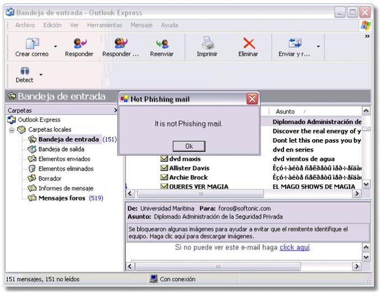Follow the click aquí link

[x=295, y=247]
